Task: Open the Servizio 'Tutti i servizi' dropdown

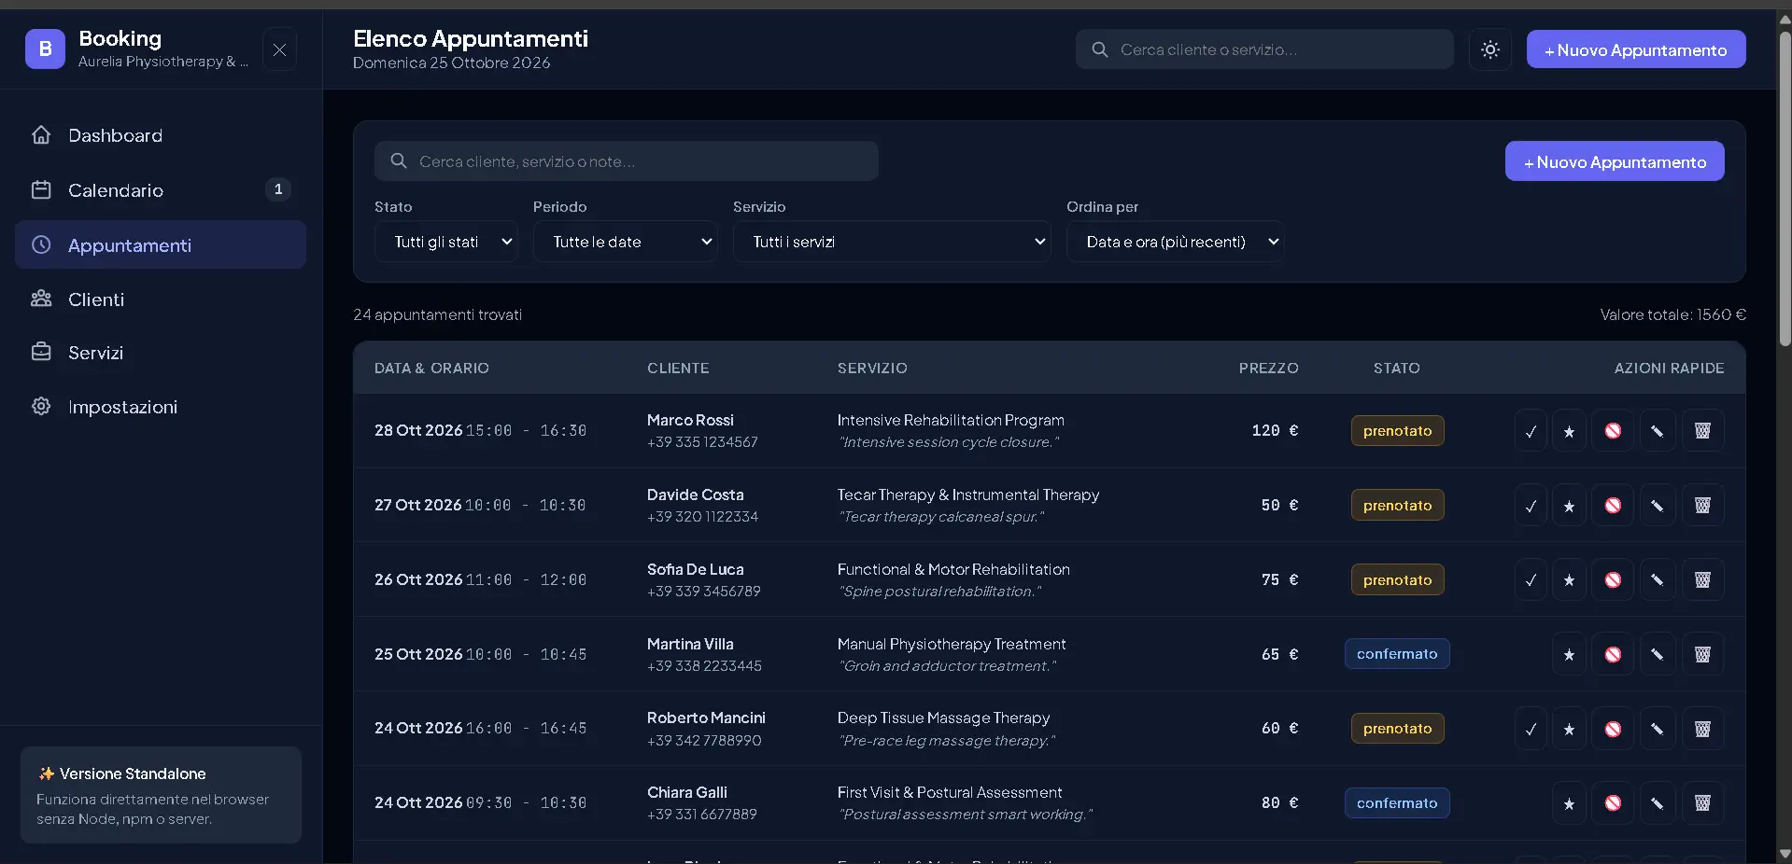Action: pyautogui.click(x=892, y=242)
